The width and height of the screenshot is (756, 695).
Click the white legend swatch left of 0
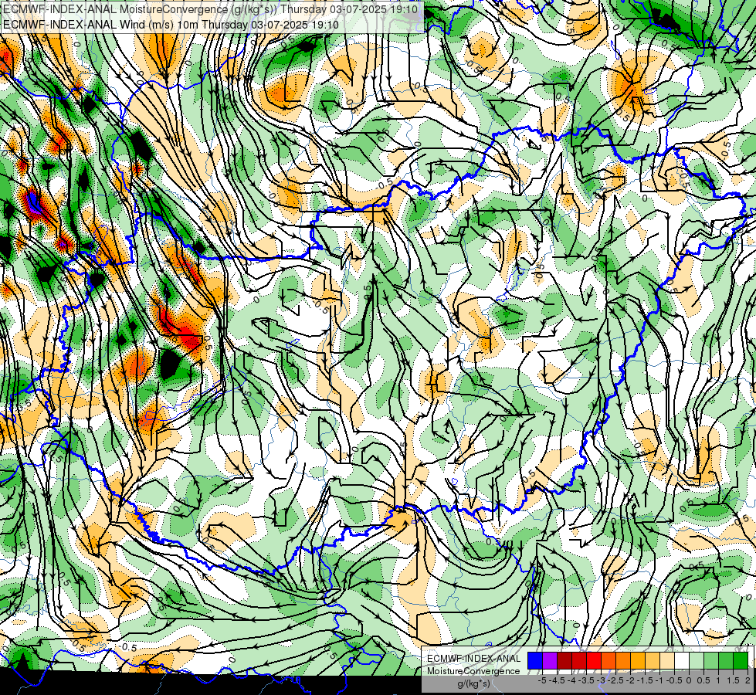click(x=682, y=661)
